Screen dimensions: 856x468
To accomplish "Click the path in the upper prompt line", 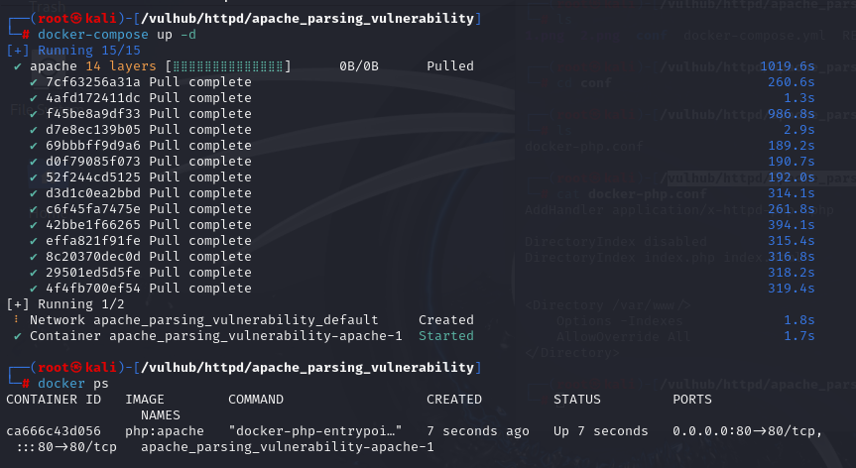I will [307, 19].
